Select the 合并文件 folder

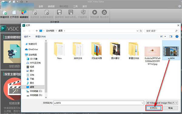point(78,51)
